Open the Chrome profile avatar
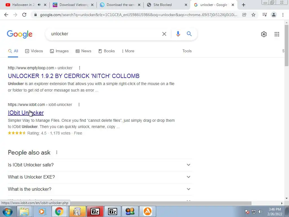 click(274, 15)
